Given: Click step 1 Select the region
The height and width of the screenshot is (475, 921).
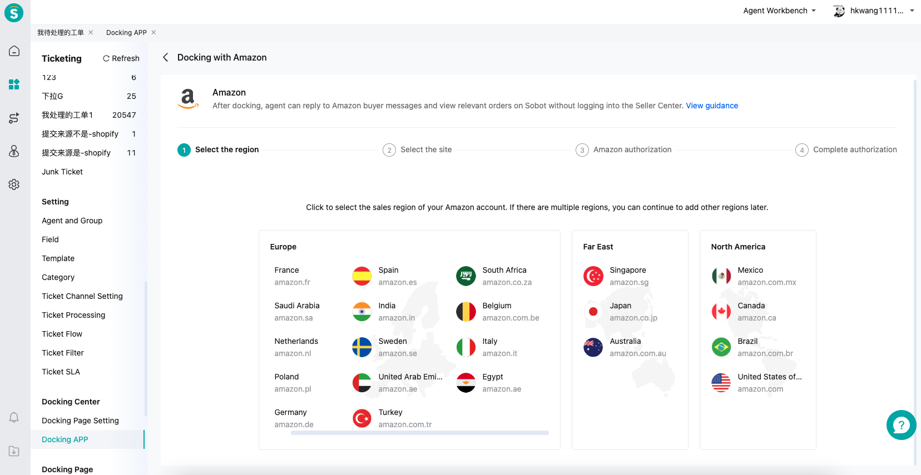Looking at the screenshot, I should [x=218, y=149].
